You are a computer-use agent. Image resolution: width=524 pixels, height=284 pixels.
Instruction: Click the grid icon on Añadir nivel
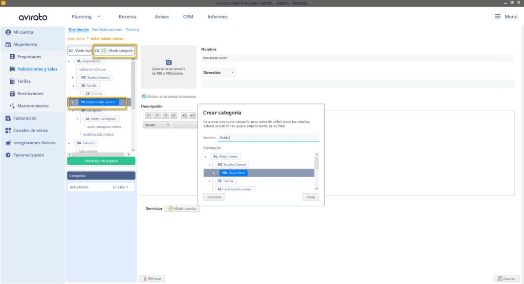[71, 51]
